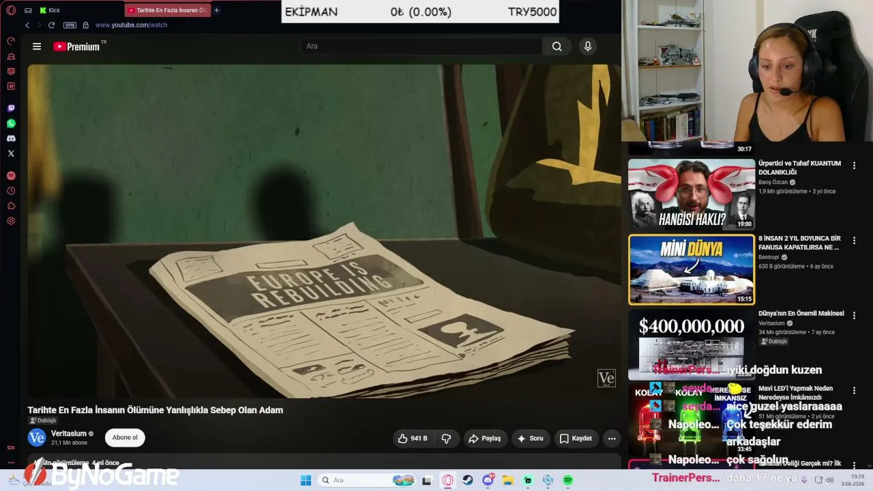Expand the sidebar three-dot more menu
Screen dimensions: 873x491
tap(11, 462)
